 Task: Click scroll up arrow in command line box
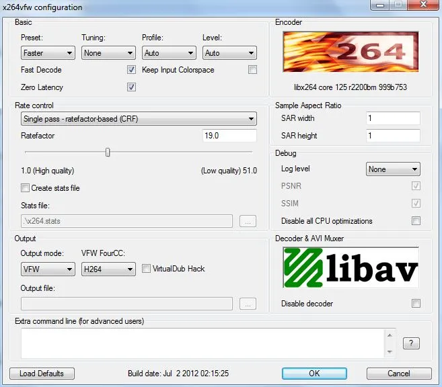[390, 335]
